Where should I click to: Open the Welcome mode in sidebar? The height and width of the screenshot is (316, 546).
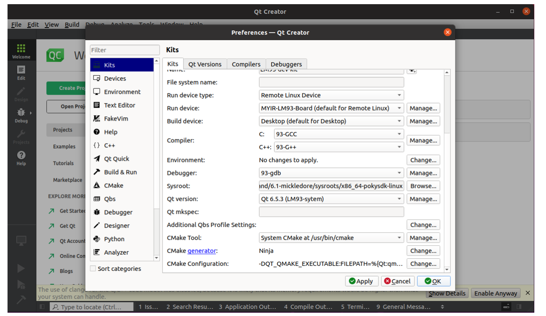(21, 51)
